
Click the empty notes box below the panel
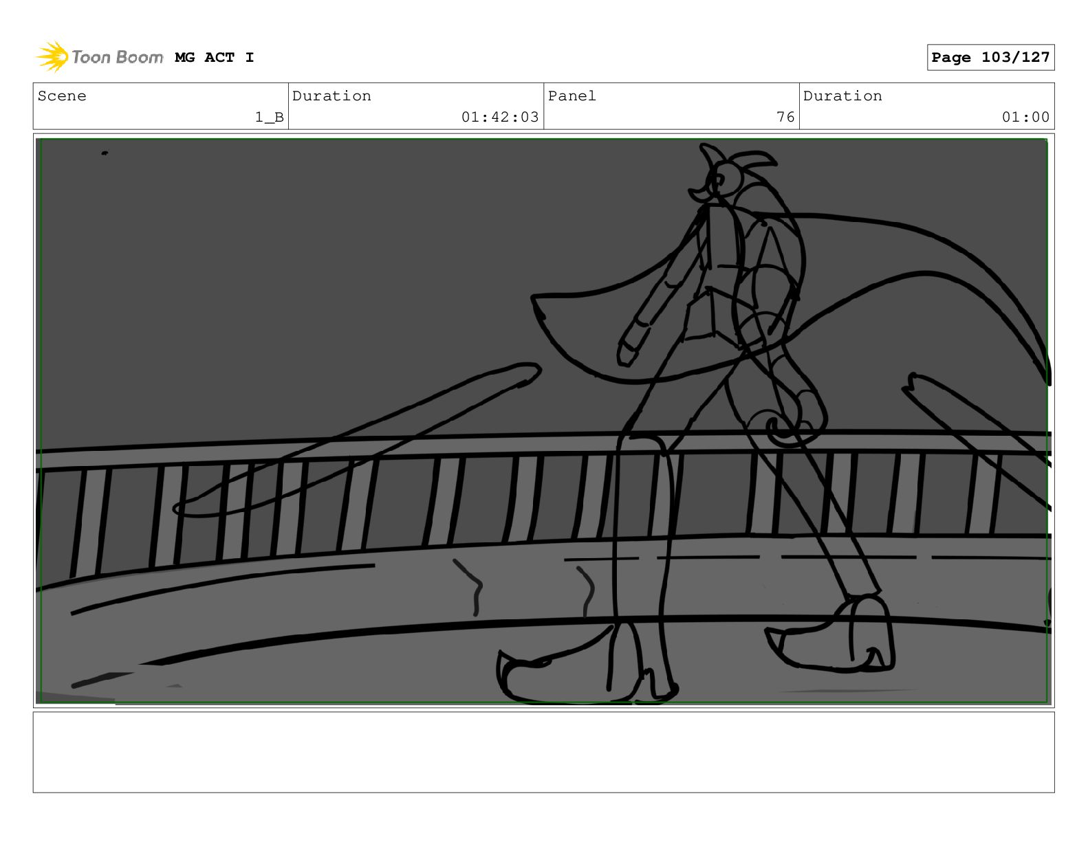click(543, 752)
